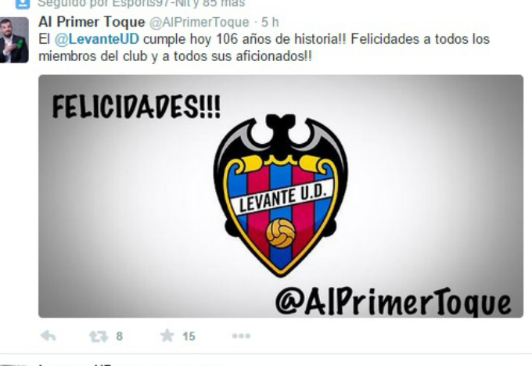The height and width of the screenshot is (366, 532).
Task: Open the partially visible next tweet's author name
Action: 74,364
